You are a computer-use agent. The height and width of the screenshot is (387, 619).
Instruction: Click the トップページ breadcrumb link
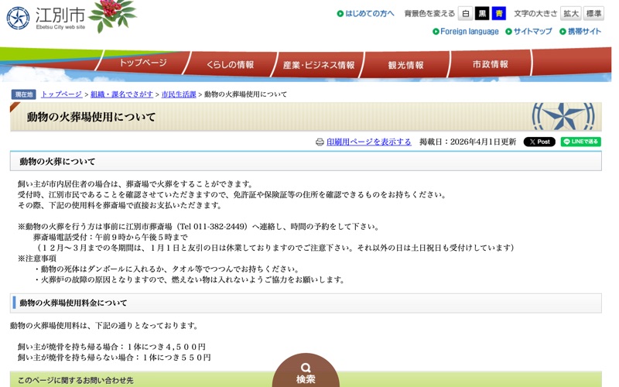pyautogui.click(x=62, y=94)
